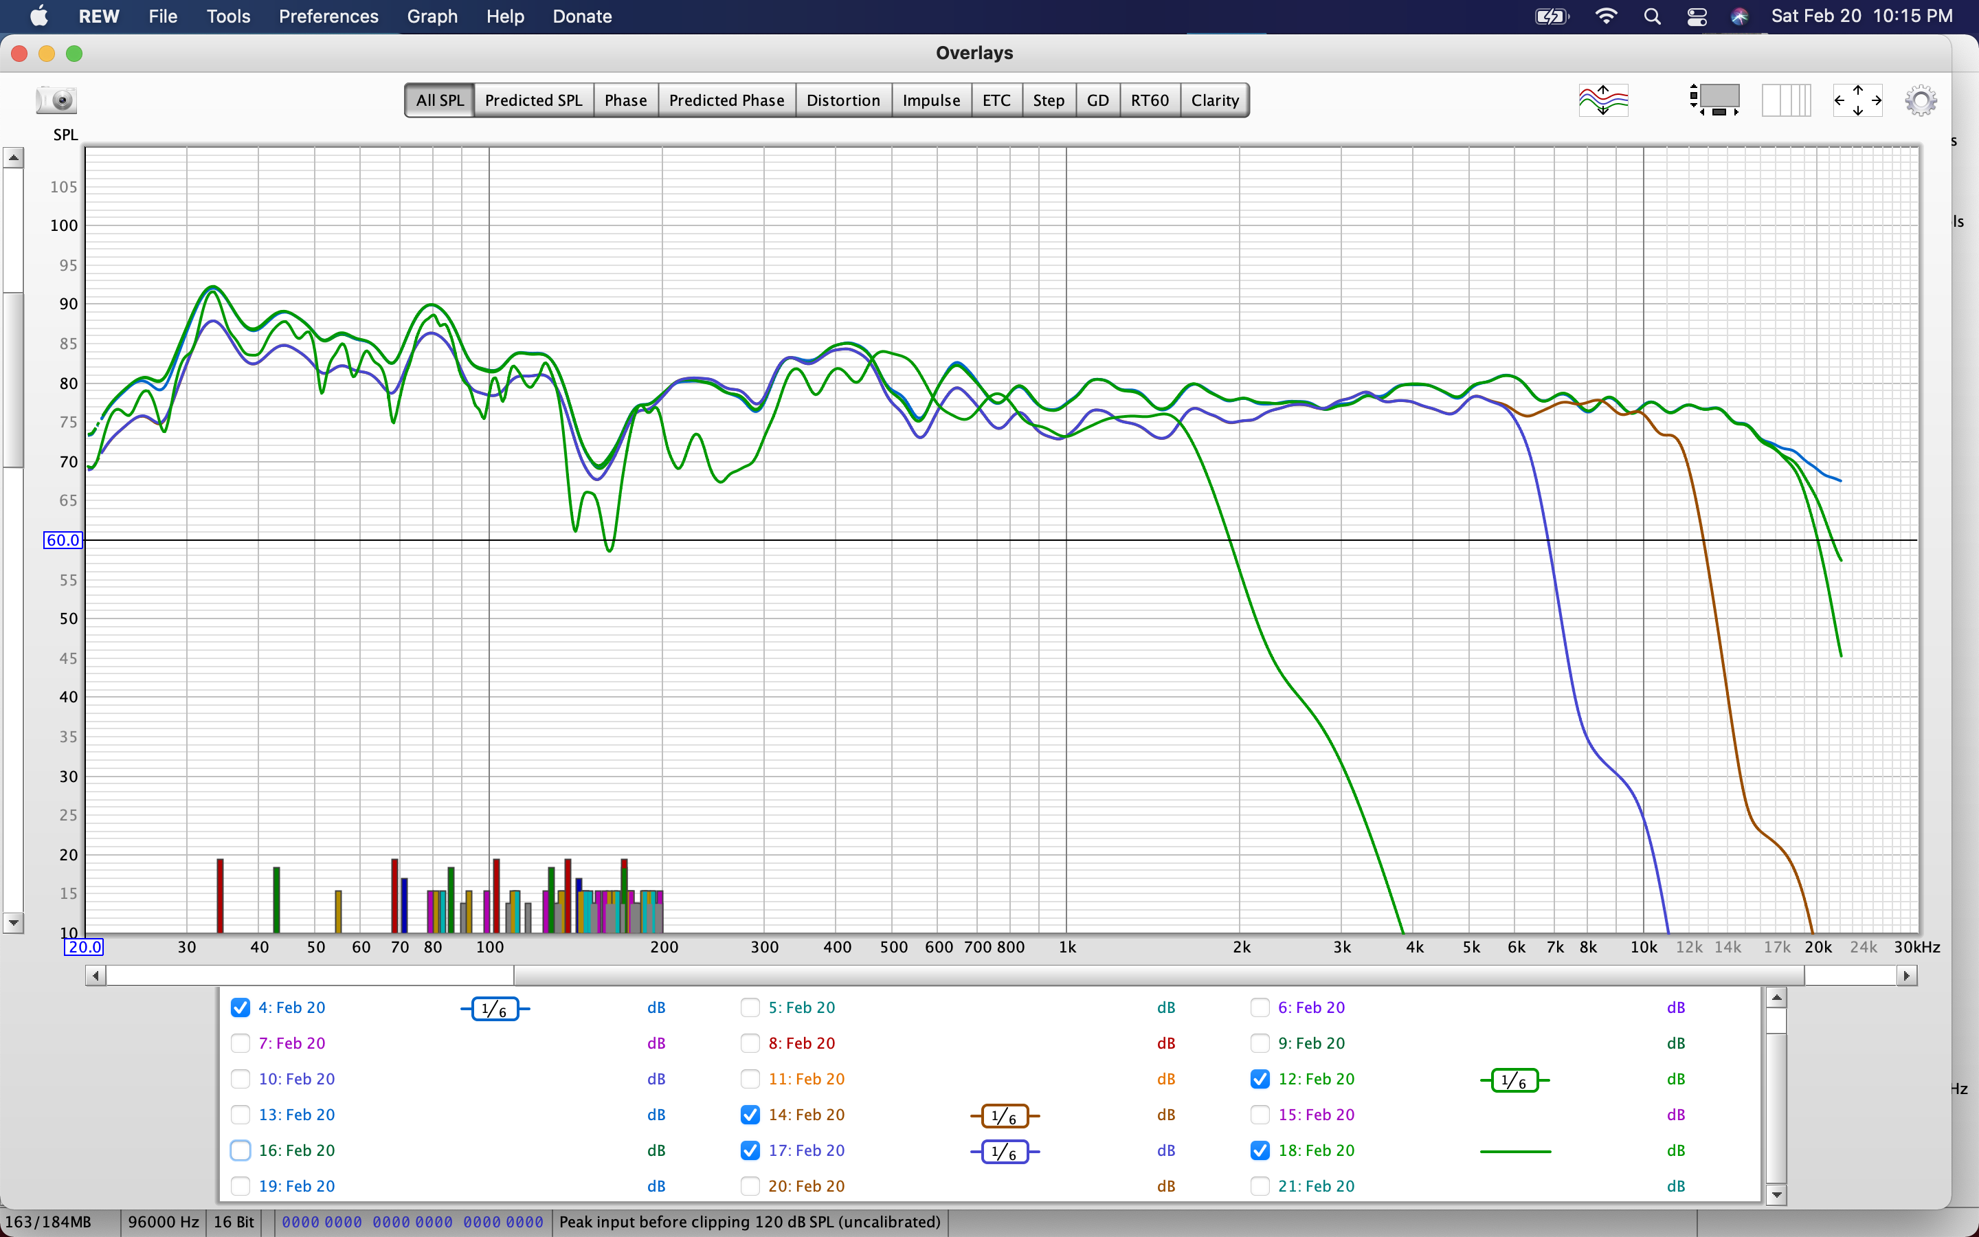Switch to the GD tab

1097,100
